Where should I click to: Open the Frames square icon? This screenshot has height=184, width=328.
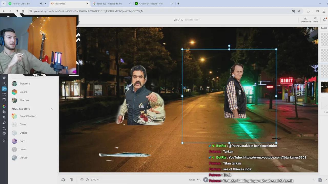(x=4, y=100)
